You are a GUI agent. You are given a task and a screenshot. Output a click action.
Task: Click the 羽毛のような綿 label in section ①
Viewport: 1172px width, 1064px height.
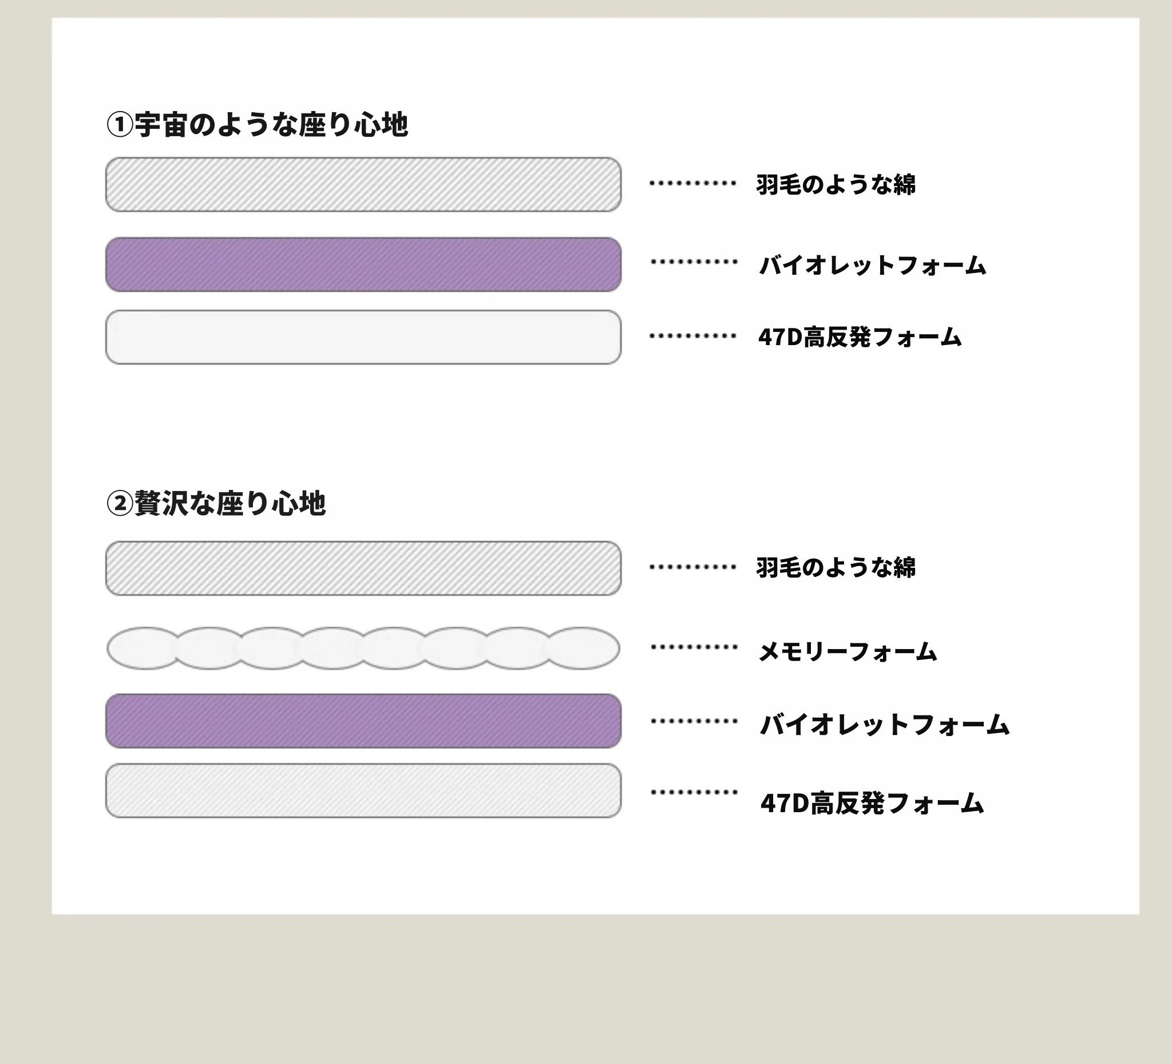(x=836, y=185)
